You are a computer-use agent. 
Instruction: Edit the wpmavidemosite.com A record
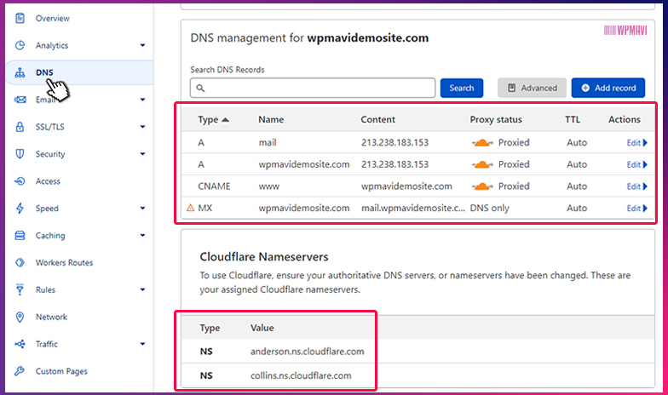point(637,164)
